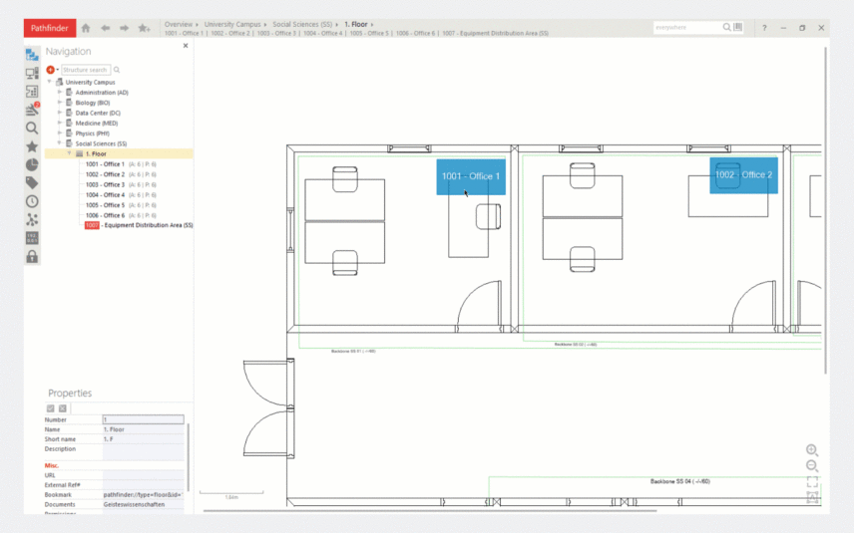
Task: Open the tags sidebar icon
Action: tap(32, 182)
